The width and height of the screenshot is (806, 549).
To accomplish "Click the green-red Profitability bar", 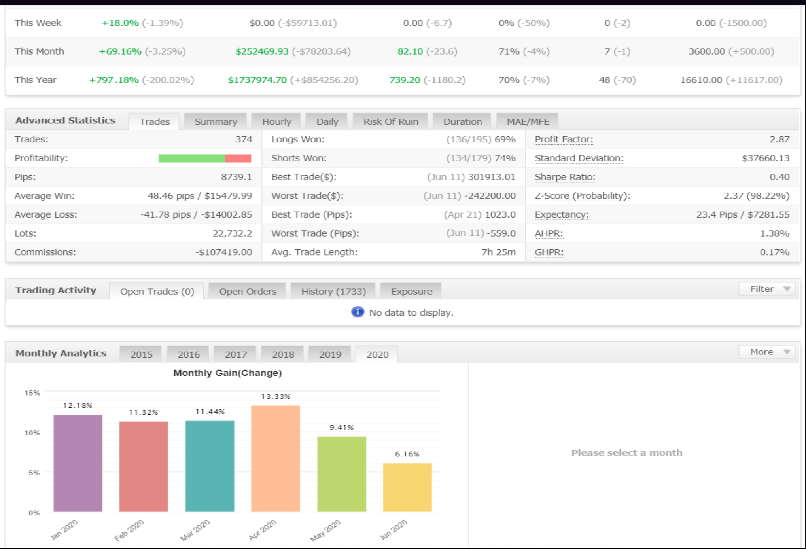I will (204, 158).
